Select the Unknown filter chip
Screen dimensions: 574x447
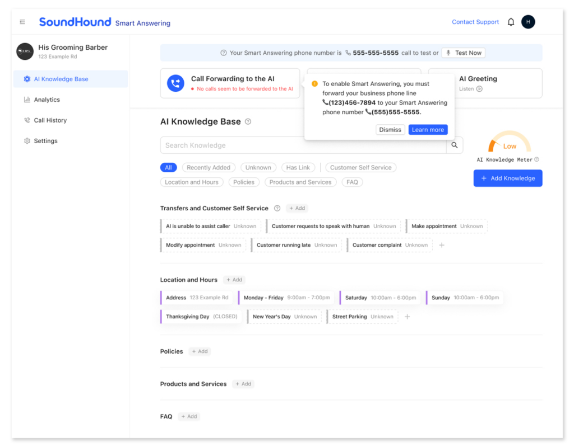(258, 167)
